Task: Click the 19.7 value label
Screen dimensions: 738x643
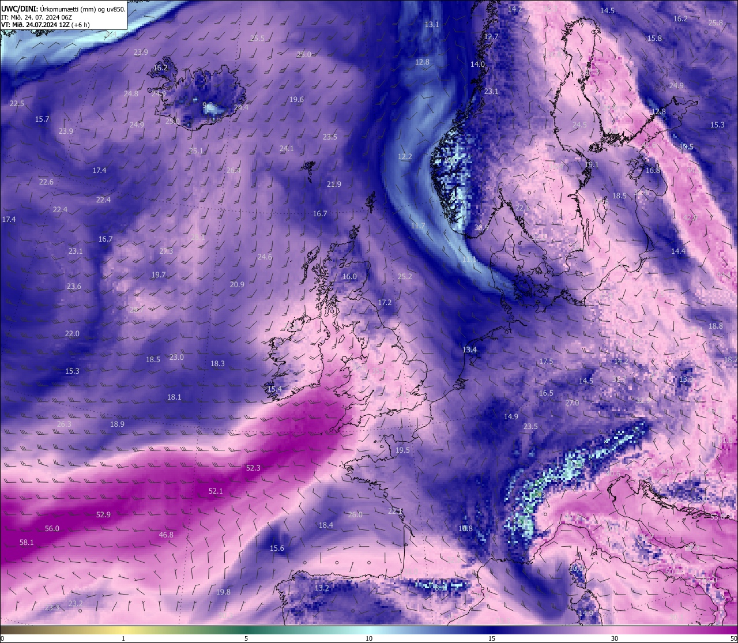Action: pyautogui.click(x=159, y=275)
